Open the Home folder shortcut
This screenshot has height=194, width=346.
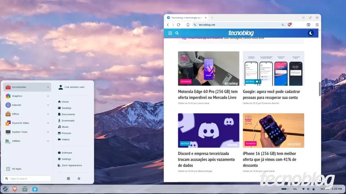click(63, 102)
